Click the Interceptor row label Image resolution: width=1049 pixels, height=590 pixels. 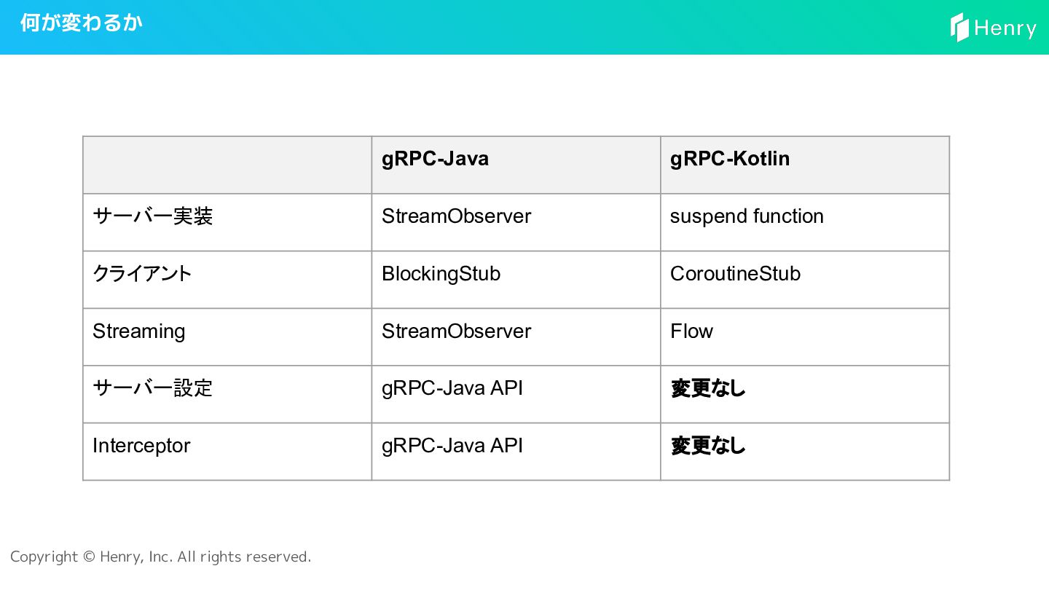pos(141,446)
